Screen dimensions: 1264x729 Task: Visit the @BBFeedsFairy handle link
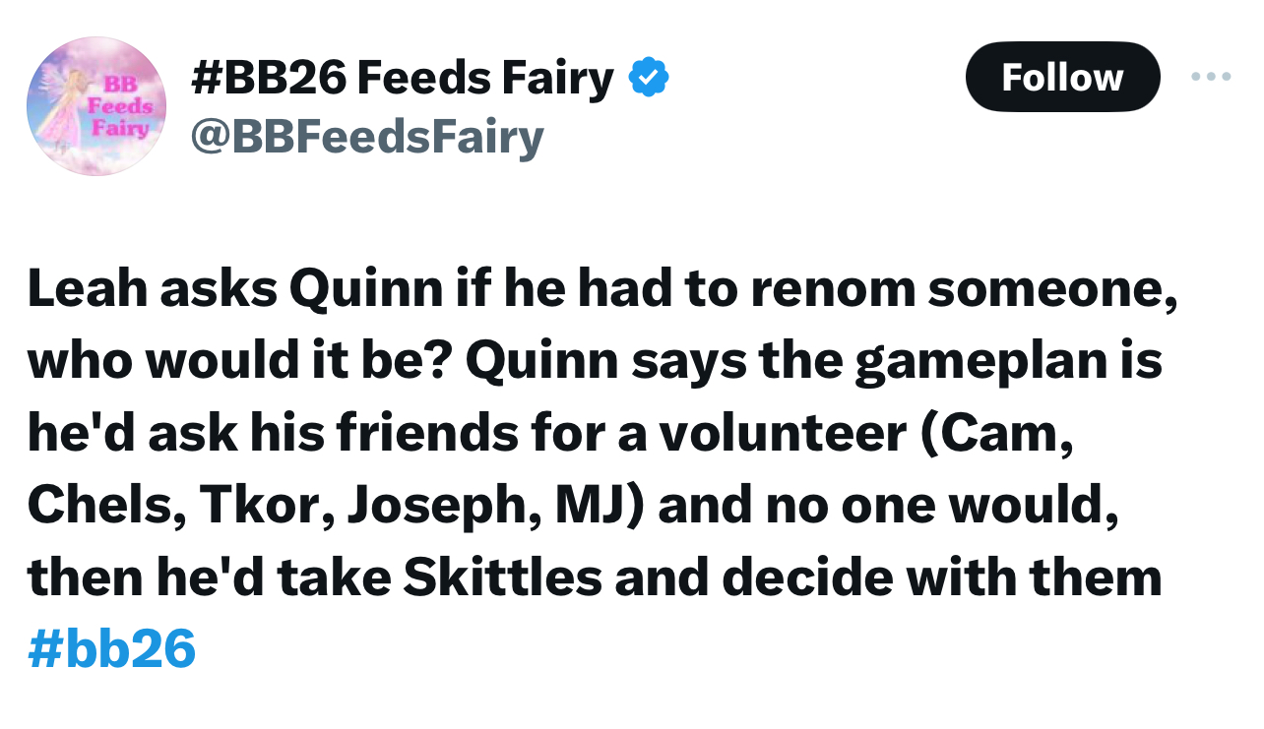tap(366, 138)
